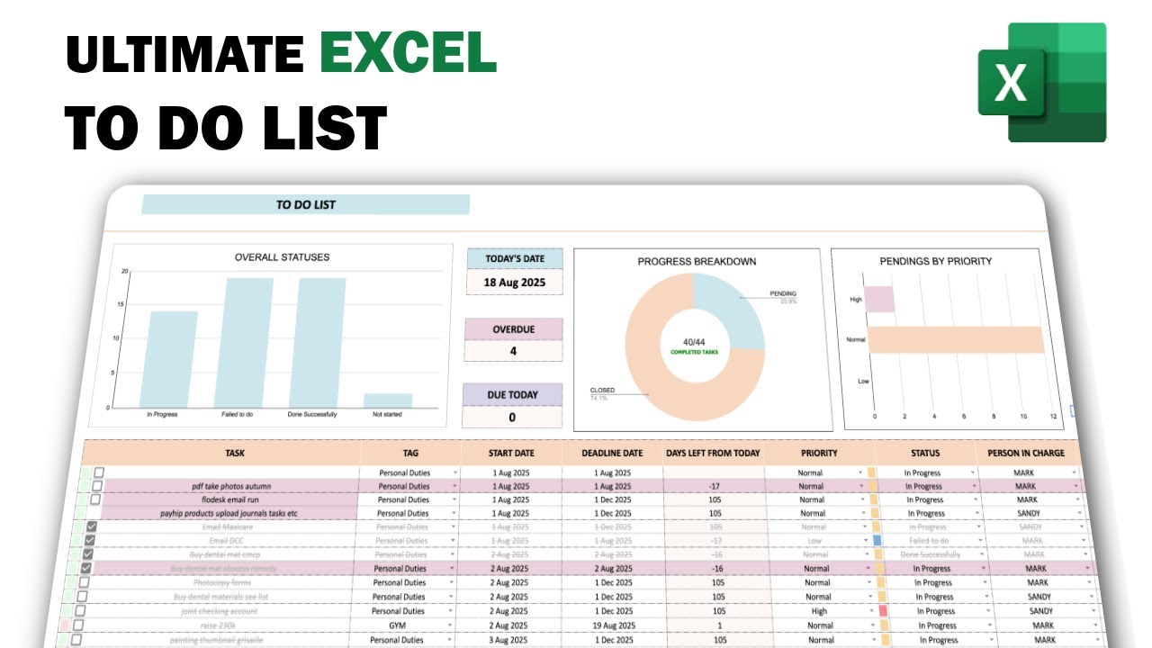1152x648 pixels.
Task: Uncheck the Buy dental mat cmcp checkbox
Action: pyautogui.click(x=88, y=554)
